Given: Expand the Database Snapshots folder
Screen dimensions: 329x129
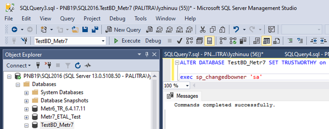Looking at the screenshot, I should tap(26, 101).
